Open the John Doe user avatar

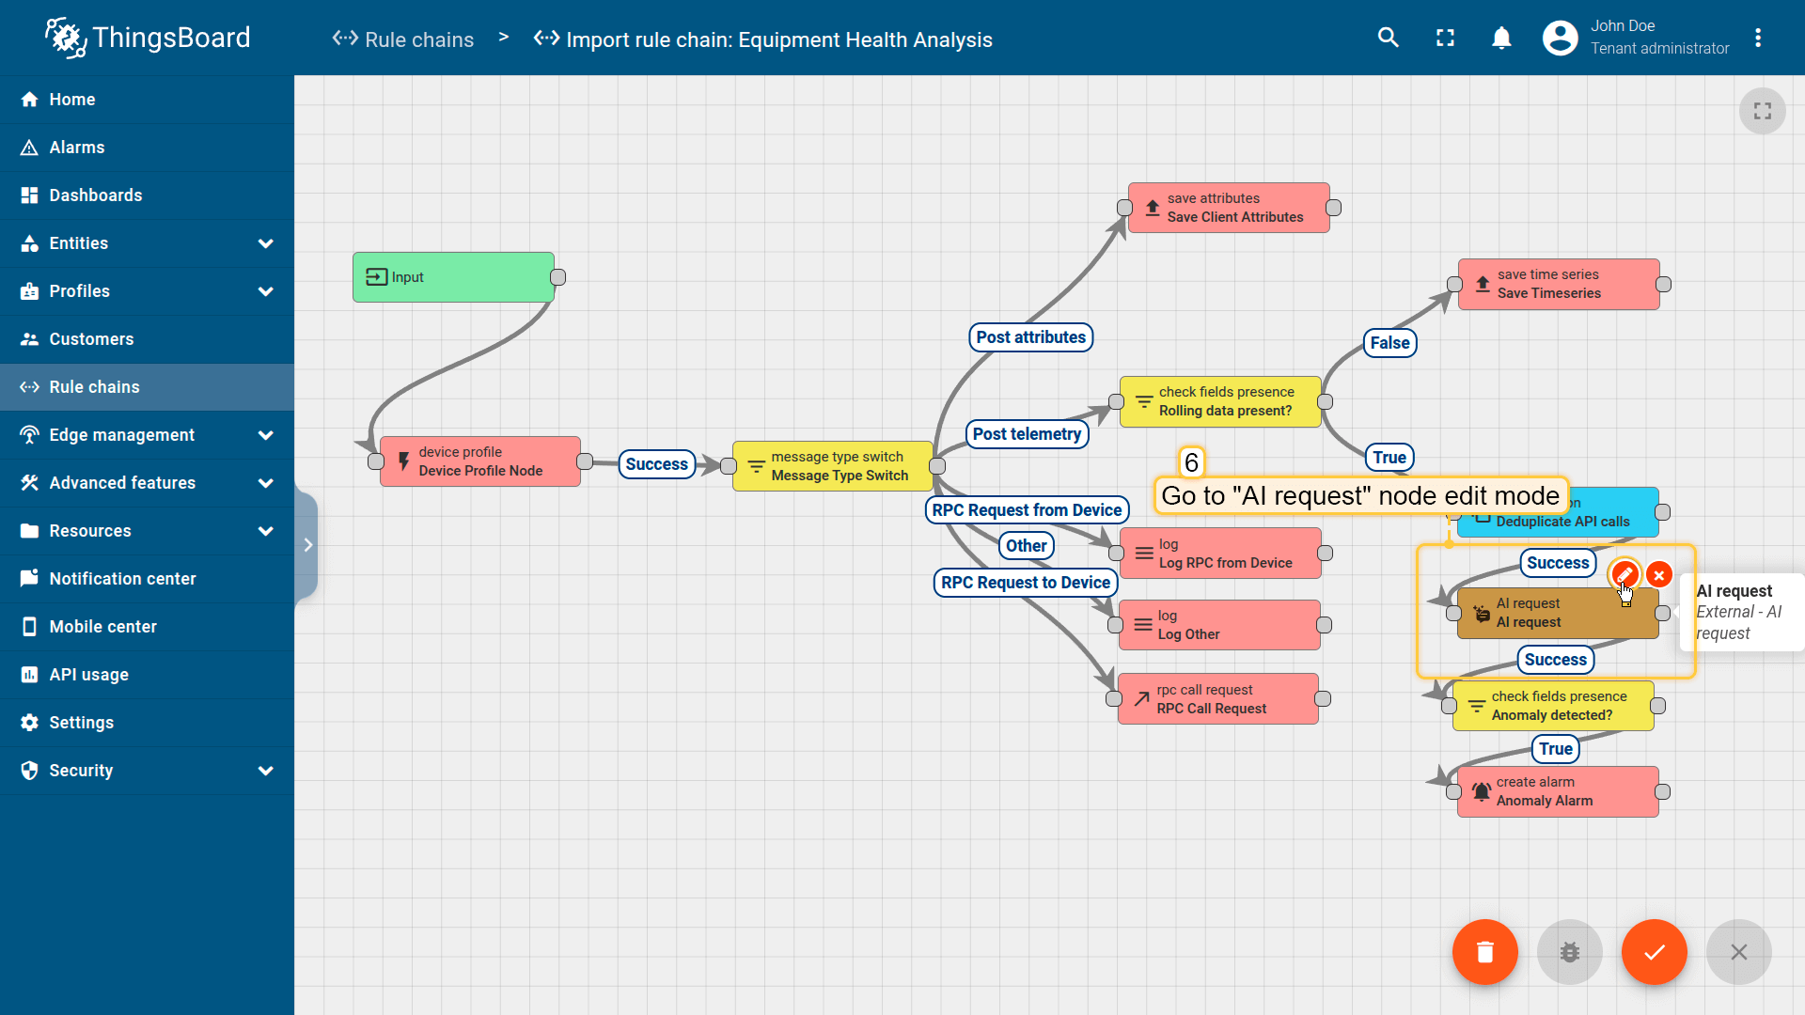click(1560, 38)
